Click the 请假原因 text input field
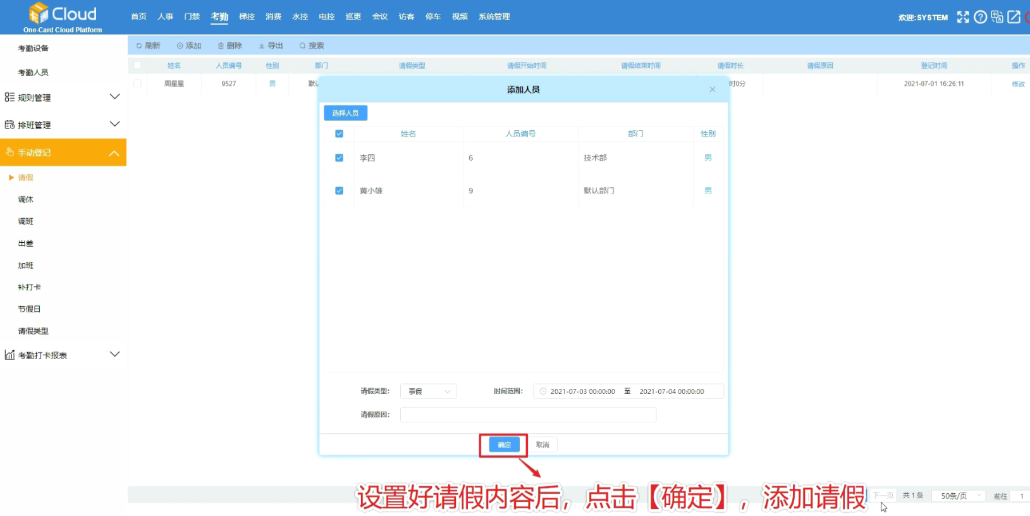This screenshot has height=516, width=1030. click(x=528, y=415)
